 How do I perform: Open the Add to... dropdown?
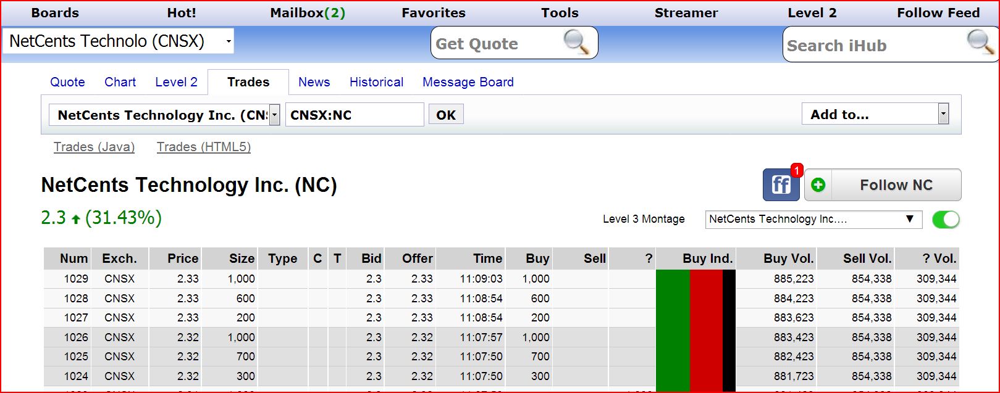pos(875,114)
